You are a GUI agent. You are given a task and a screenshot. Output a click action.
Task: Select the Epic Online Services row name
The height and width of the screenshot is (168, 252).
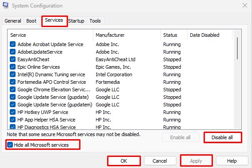tap(39, 67)
